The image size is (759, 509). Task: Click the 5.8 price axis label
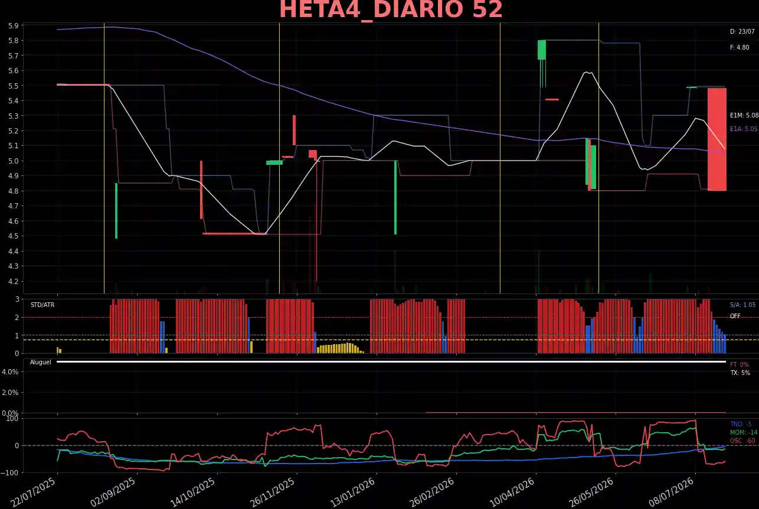pos(13,40)
